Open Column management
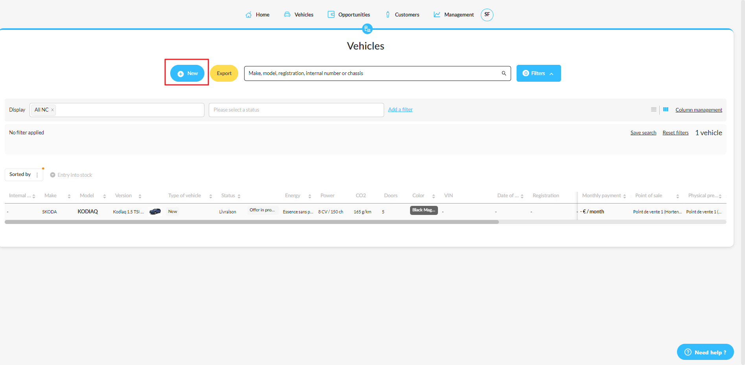Image resolution: width=745 pixels, height=365 pixels. point(699,110)
